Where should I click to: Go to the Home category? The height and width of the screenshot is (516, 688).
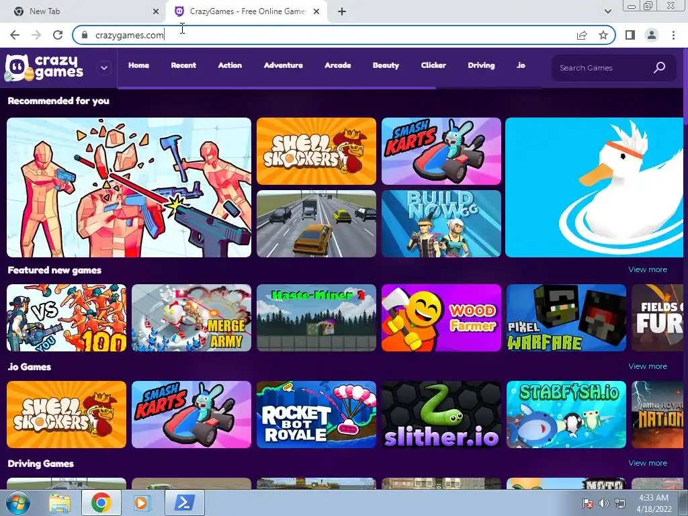[138, 65]
